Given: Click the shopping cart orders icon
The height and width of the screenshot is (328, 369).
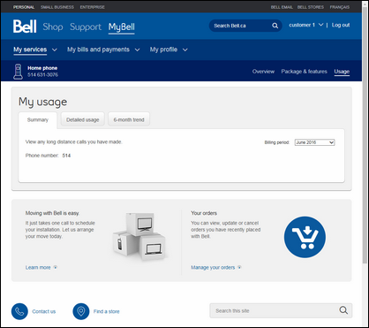Looking at the screenshot, I should pyautogui.click(x=305, y=237).
